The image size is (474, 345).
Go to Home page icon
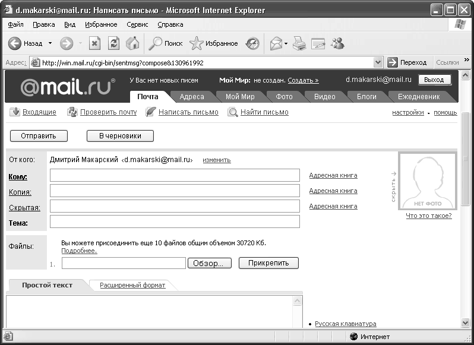(132, 43)
